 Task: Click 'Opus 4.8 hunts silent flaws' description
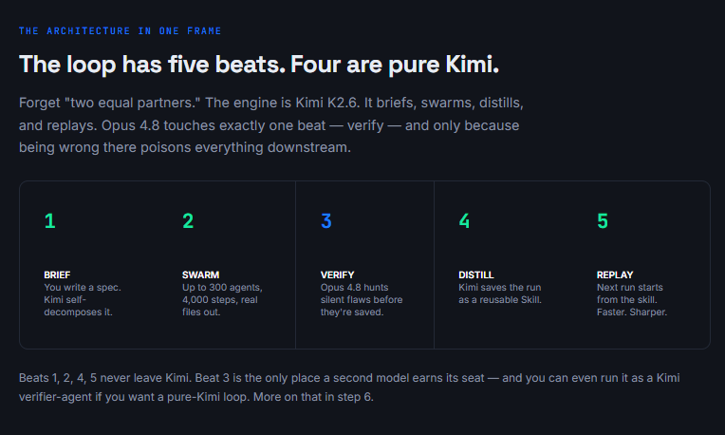[362, 300]
